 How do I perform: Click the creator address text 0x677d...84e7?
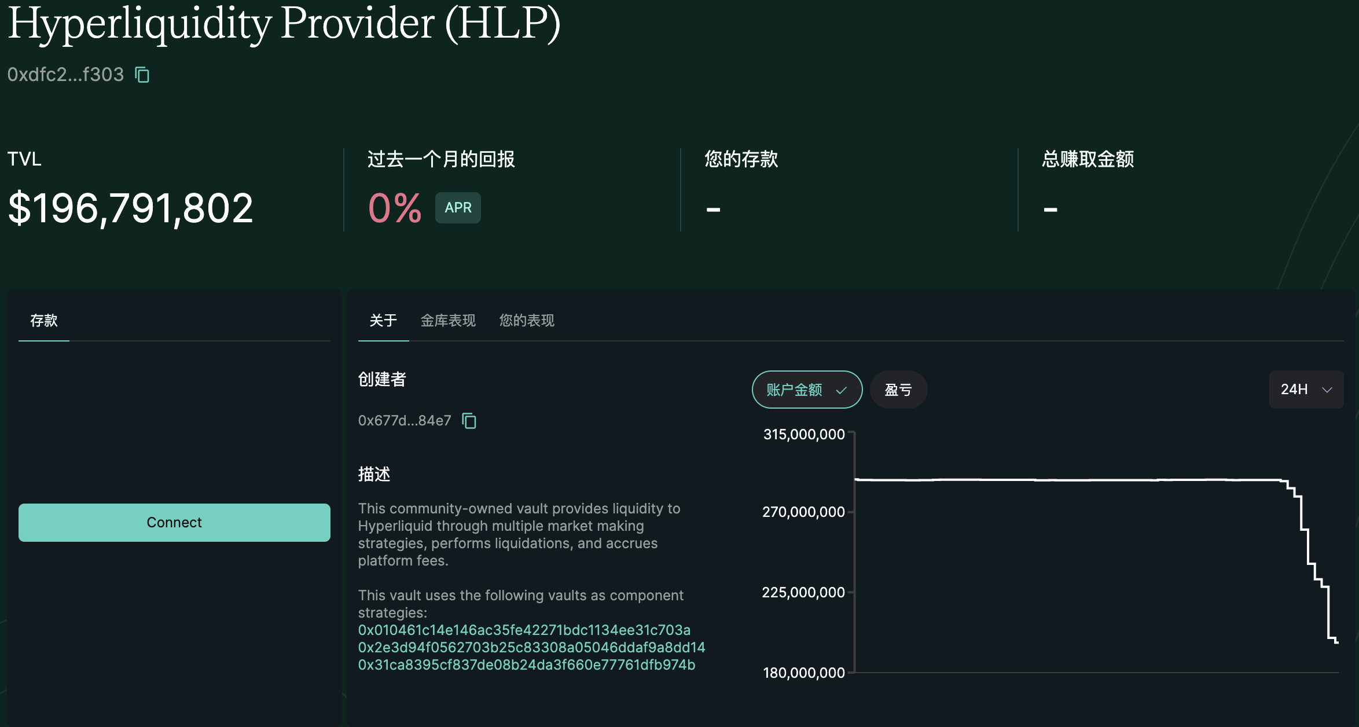coord(404,421)
